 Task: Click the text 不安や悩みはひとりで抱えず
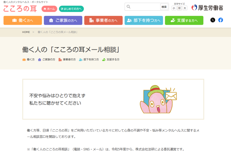(57, 96)
